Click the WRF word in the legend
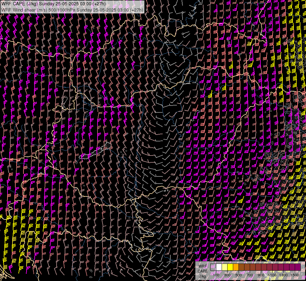 [x=203, y=266]
